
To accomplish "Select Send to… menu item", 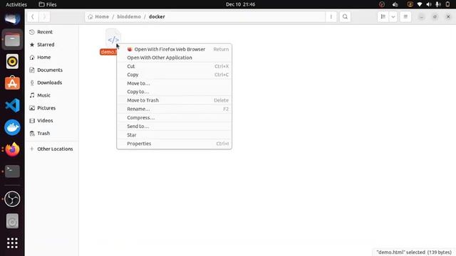I will click(x=174, y=127).
